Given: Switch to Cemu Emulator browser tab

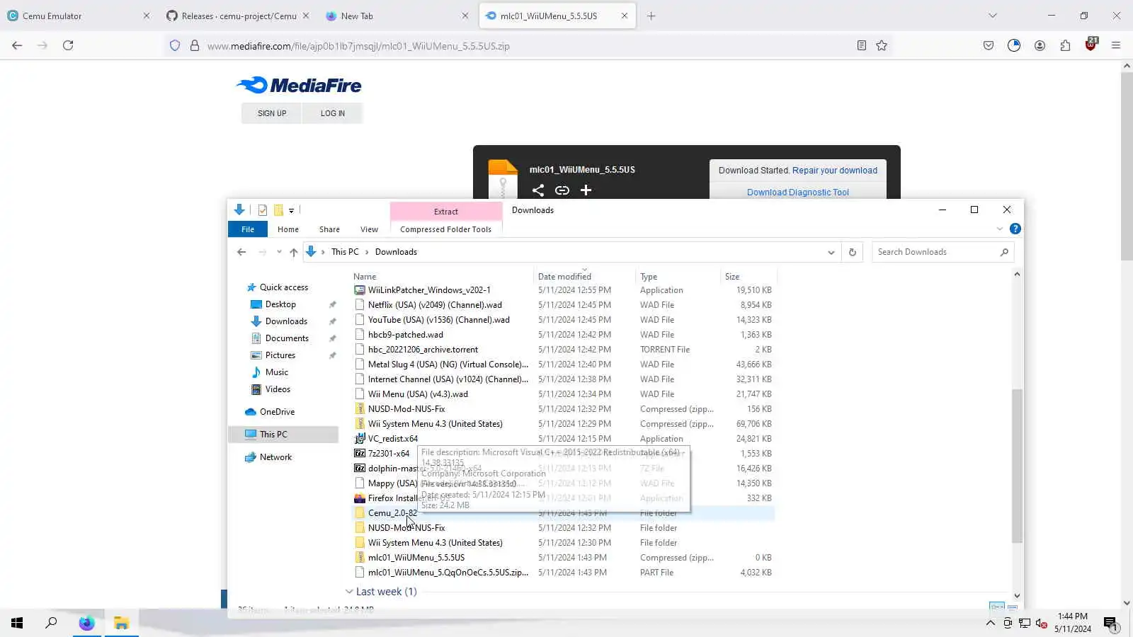Looking at the screenshot, I should tap(78, 16).
